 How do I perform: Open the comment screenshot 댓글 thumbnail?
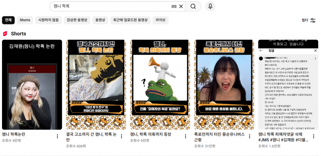coord(288,84)
